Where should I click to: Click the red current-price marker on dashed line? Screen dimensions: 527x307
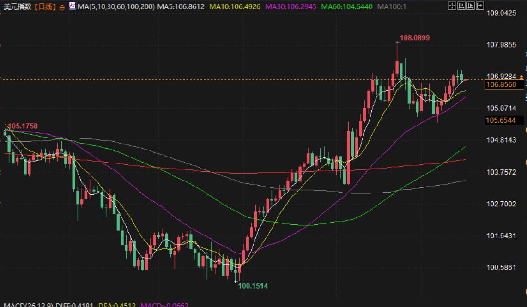(466, 80)
